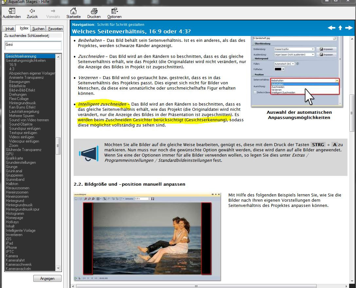The width and height of the screenshot is (356, 288).
Task: Select Ken Burns Effekt index entry
Action: pos(22,107)
